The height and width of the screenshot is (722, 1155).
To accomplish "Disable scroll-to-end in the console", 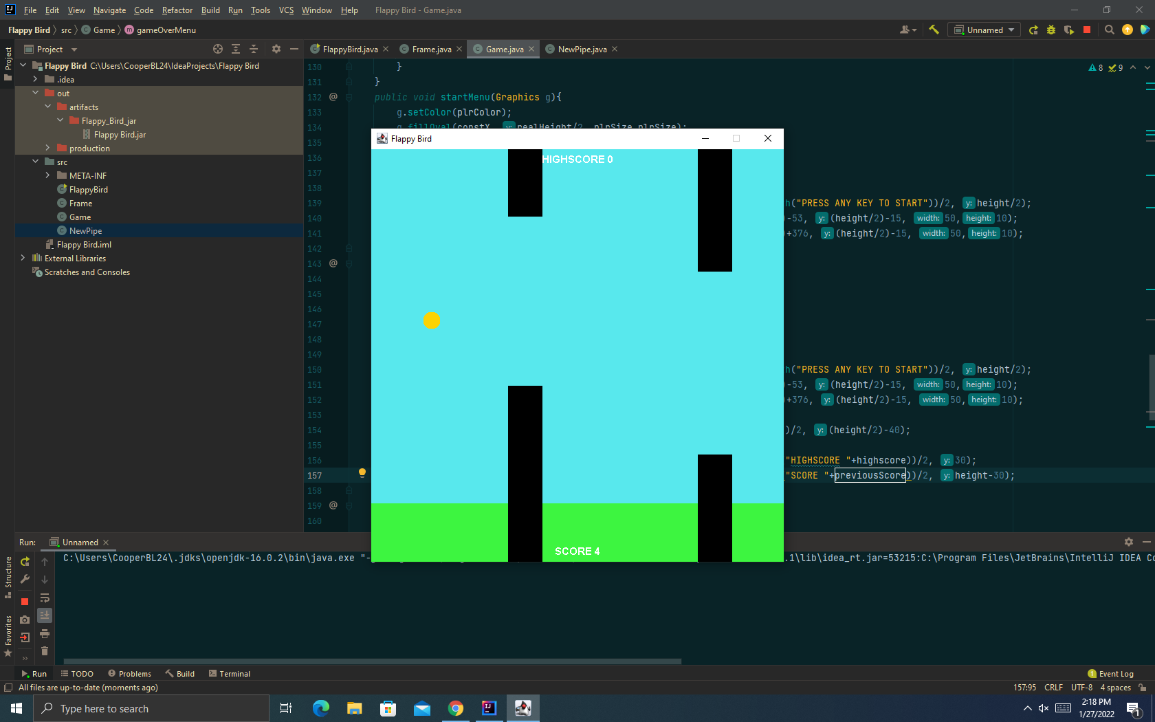I will [45, 617].
